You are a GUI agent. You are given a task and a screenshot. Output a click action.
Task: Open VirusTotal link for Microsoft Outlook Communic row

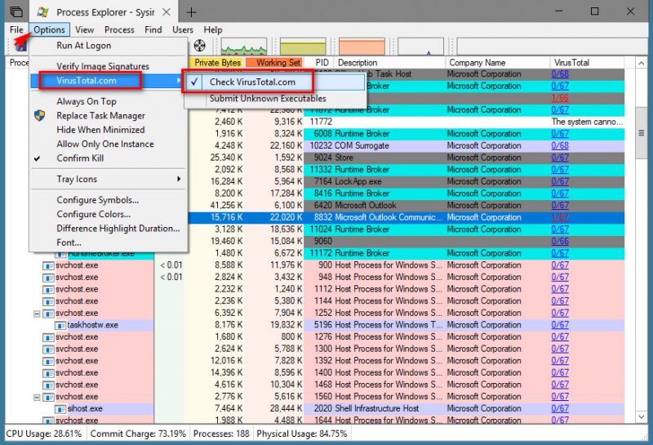[x=560, y=217]
